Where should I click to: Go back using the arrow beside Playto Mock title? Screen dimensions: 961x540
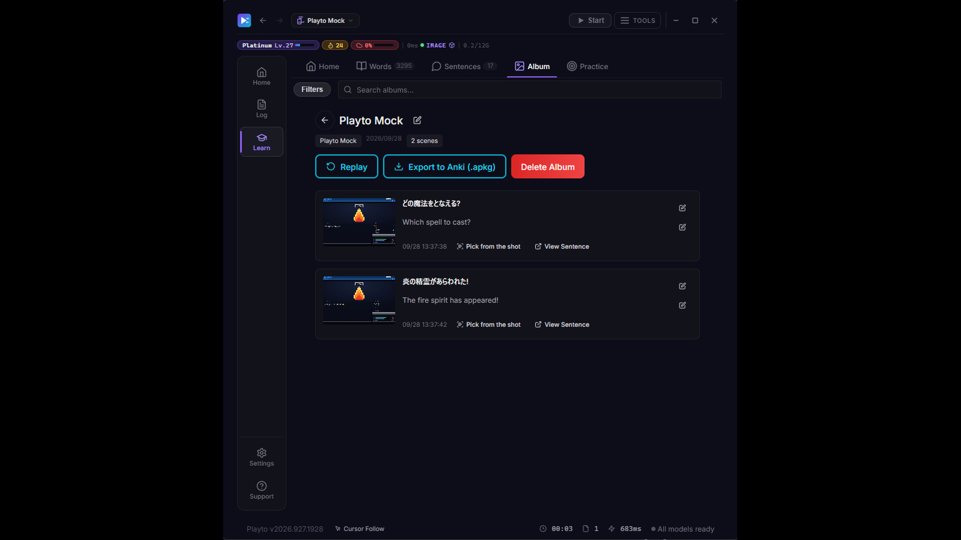tap(324, 120)
